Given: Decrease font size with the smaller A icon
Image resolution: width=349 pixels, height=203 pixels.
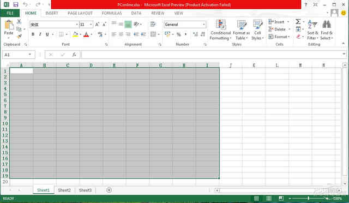Looking at the screenshot, I should (x=104, y=25).
